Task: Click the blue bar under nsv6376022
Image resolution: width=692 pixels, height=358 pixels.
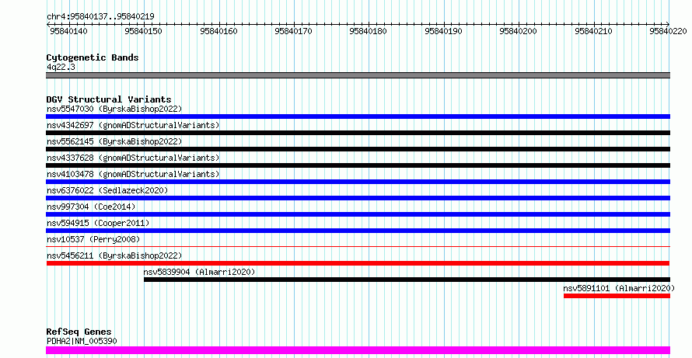Action: (358, 198)
